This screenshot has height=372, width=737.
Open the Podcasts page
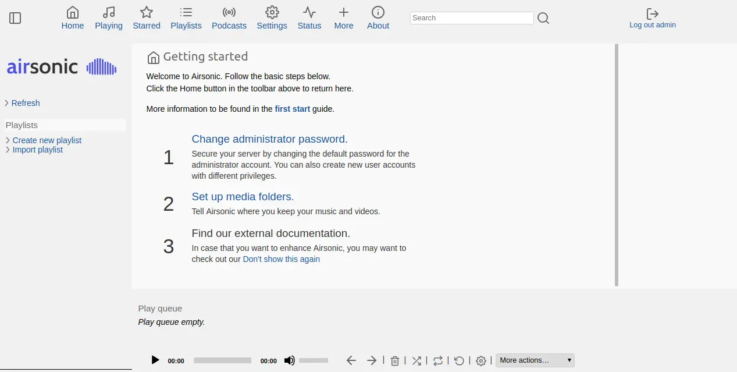click(229, 18)
